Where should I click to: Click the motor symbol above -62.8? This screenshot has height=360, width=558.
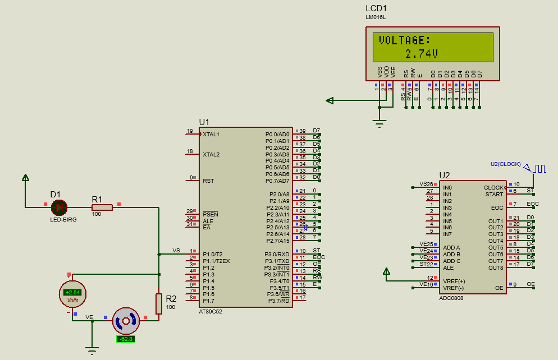point(126,321)
